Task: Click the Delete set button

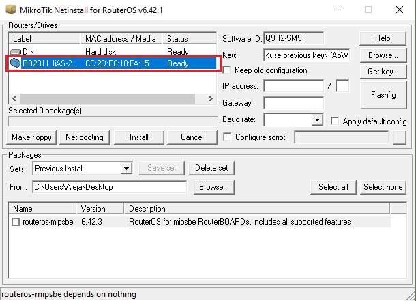Action: 211,169
